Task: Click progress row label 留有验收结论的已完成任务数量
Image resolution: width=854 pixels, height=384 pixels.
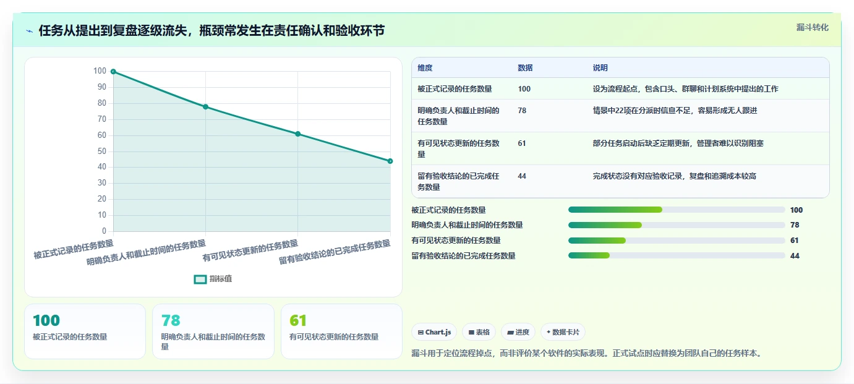Action: (x=463, y=255)
